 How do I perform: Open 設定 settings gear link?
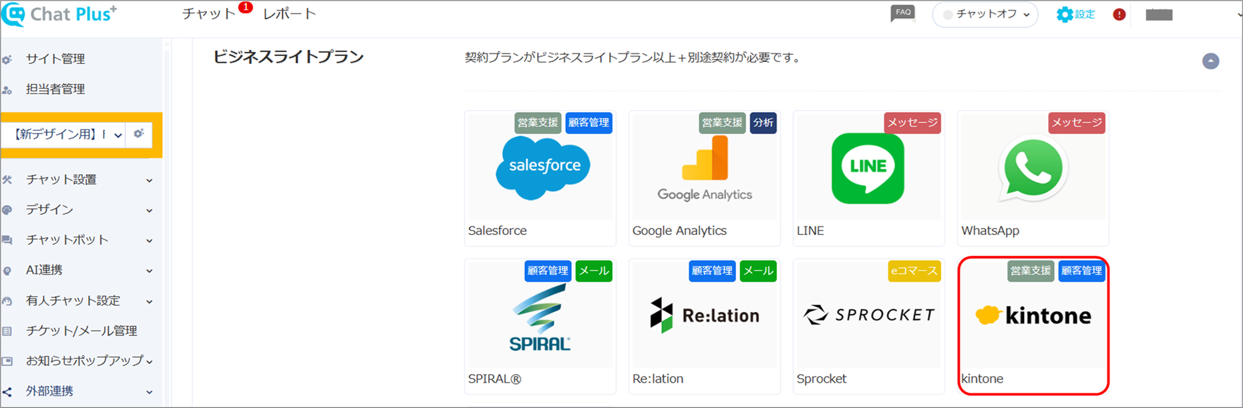[1075, 14]
